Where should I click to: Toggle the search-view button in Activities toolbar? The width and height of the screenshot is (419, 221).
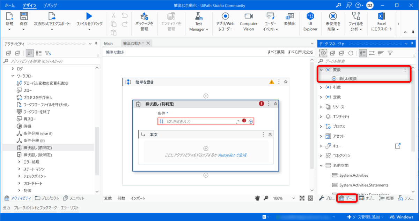click(29, 53)
